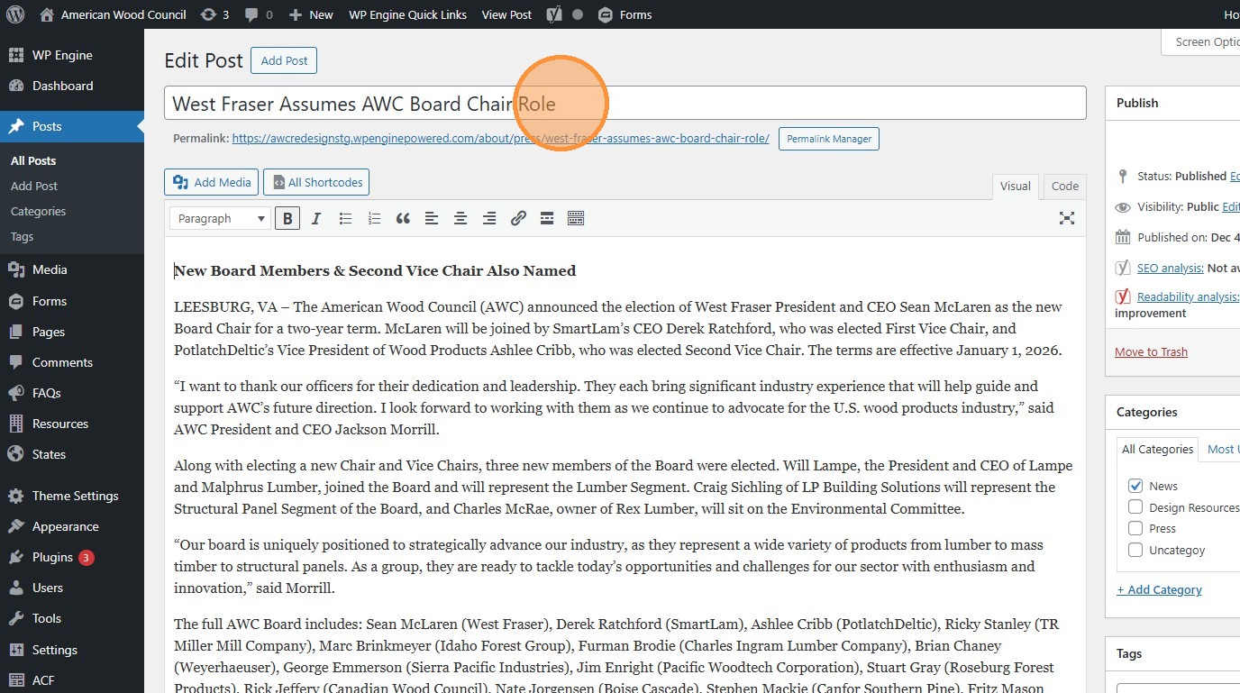Click the Add Post button
This screenshot has height=693, width=1240.
(x=284, y=60)
